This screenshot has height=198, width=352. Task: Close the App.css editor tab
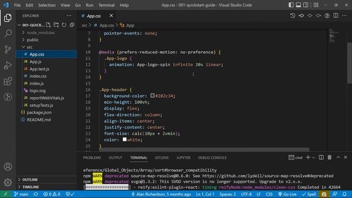pos(111,15)
